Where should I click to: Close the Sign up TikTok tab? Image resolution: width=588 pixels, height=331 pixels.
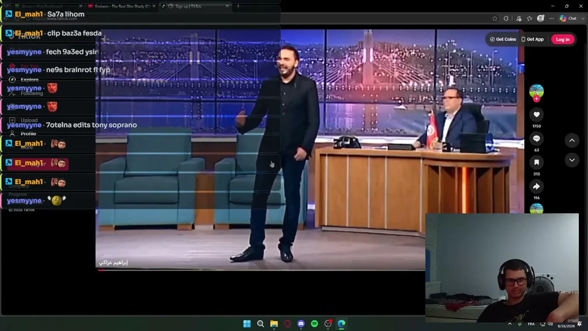(227, 6)
